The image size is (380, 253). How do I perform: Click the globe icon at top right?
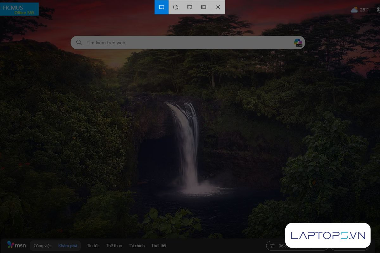378,10
